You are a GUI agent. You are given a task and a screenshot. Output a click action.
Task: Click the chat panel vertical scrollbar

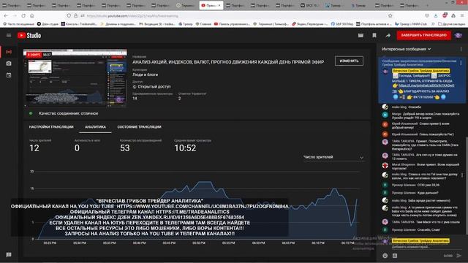coord(467,185)
